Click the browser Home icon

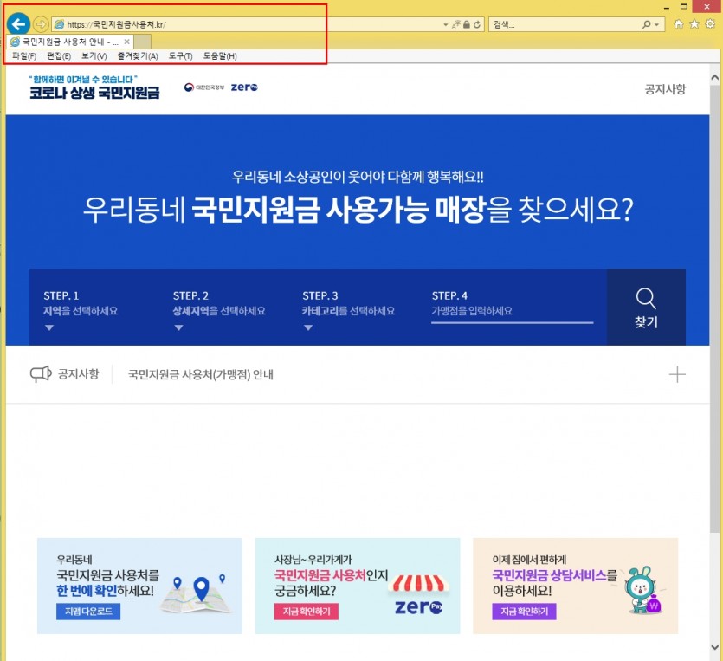(x=679, y=24)
